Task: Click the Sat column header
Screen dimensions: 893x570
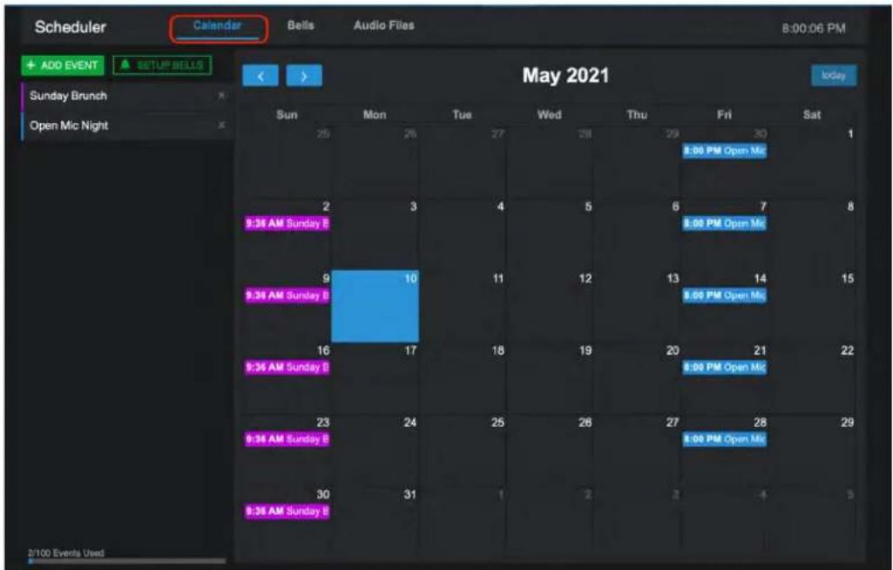Action: point(812,114)
